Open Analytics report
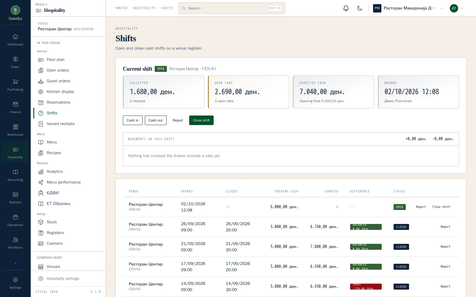Image resolution: width=476 pixels, height=297 pixels. (x=69, y=172)
